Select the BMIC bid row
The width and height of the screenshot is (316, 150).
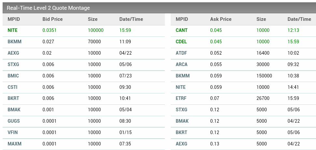(x=13, y=76)
